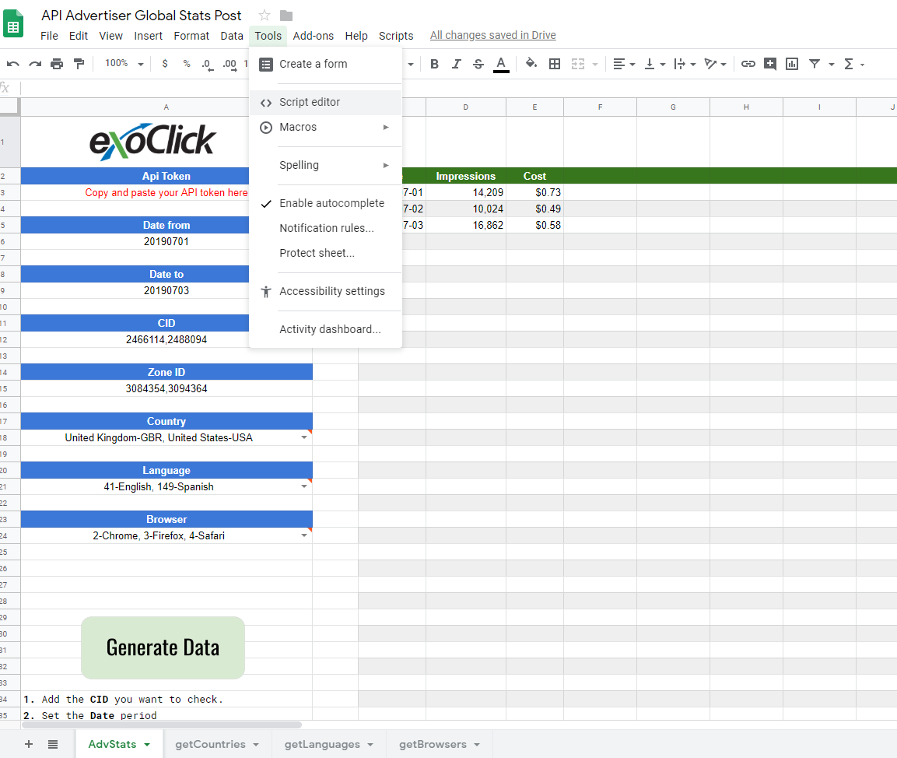Increase decimal places
This screenshot has height=758, width=897.
230,65
